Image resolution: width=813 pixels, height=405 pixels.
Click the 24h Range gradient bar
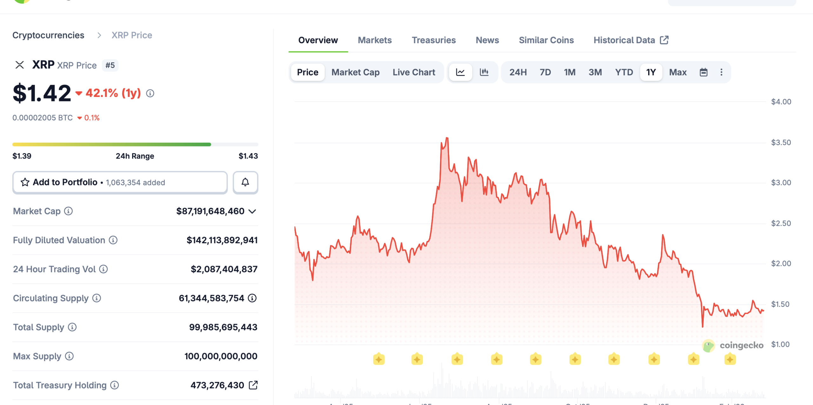135,144
